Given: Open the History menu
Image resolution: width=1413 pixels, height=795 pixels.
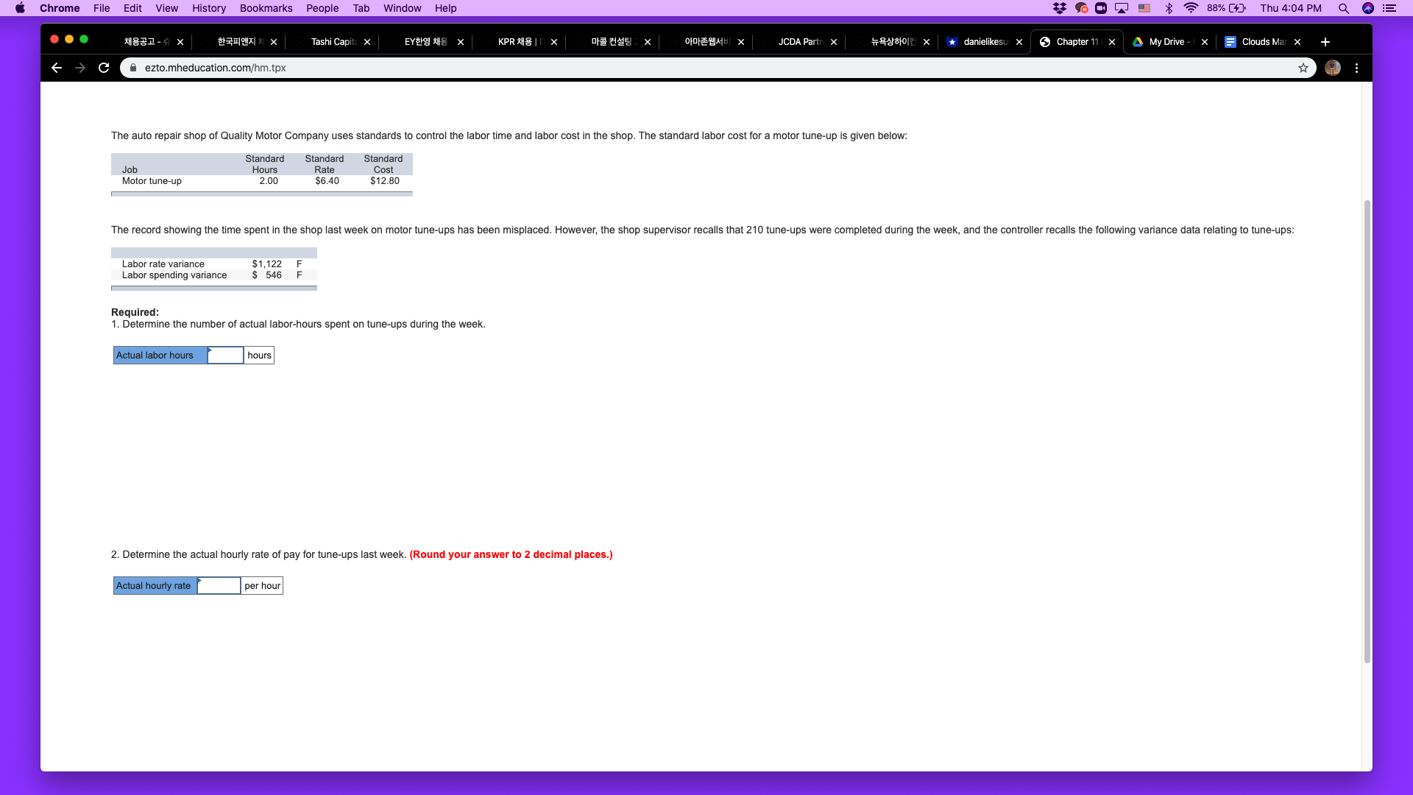Looking at the screenshot, I should point(209,8).
